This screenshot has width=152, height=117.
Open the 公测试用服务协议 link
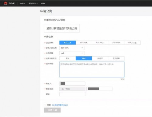click(60, 105)
